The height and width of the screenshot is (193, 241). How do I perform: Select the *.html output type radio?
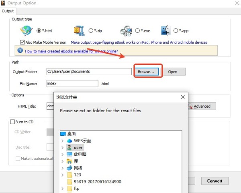tap(39, 31)
